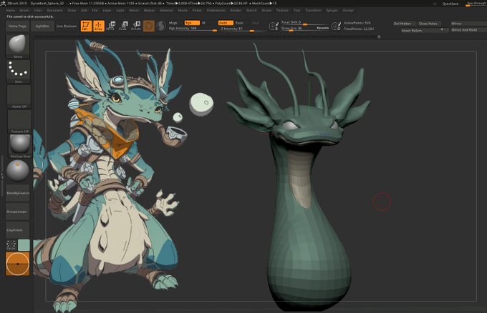Toggle the Zadd mode button

[x=226, y=23]
